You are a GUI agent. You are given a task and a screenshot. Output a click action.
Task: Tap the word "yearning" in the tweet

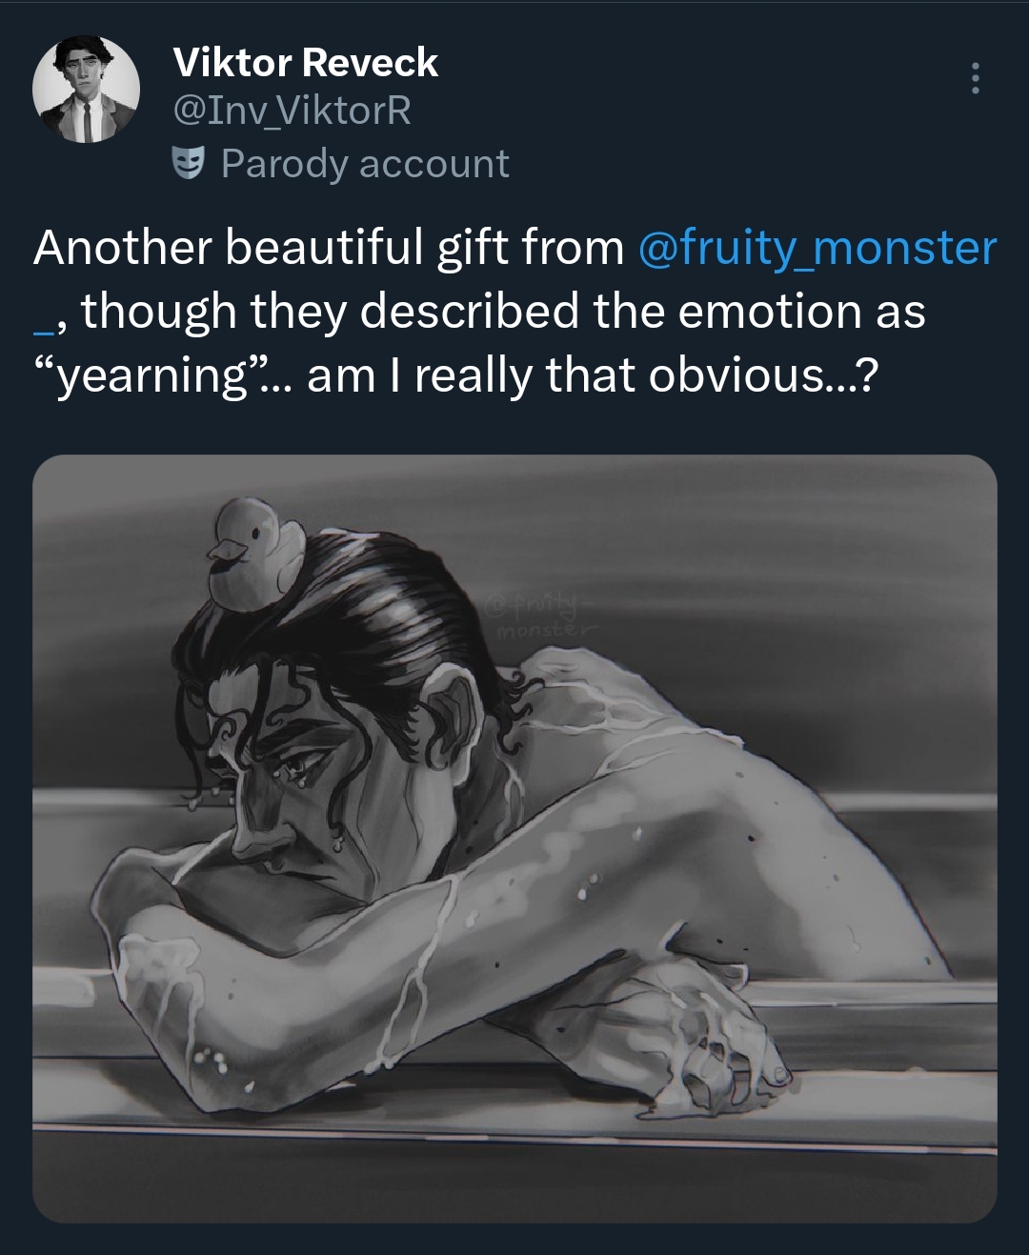(x=152, y=376)
